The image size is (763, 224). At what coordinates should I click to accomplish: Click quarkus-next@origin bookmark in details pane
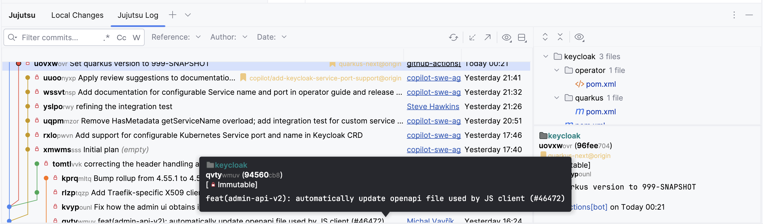(579, 156)
